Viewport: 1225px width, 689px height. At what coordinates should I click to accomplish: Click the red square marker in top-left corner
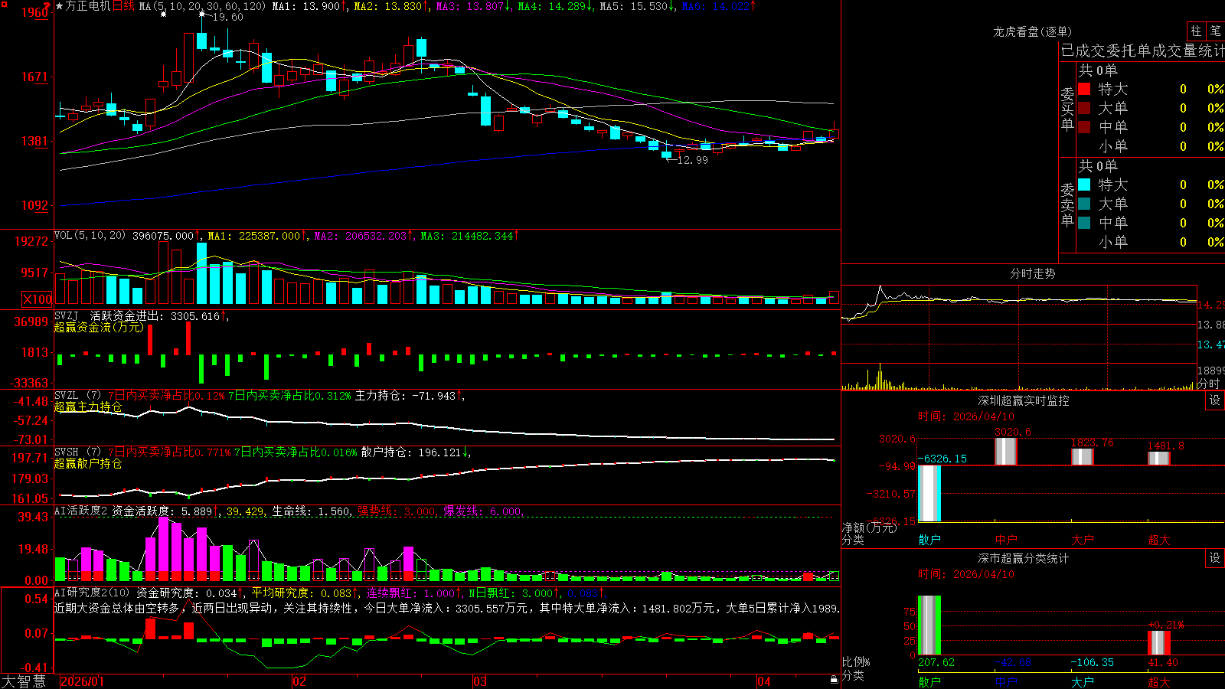tap(3, 3)
